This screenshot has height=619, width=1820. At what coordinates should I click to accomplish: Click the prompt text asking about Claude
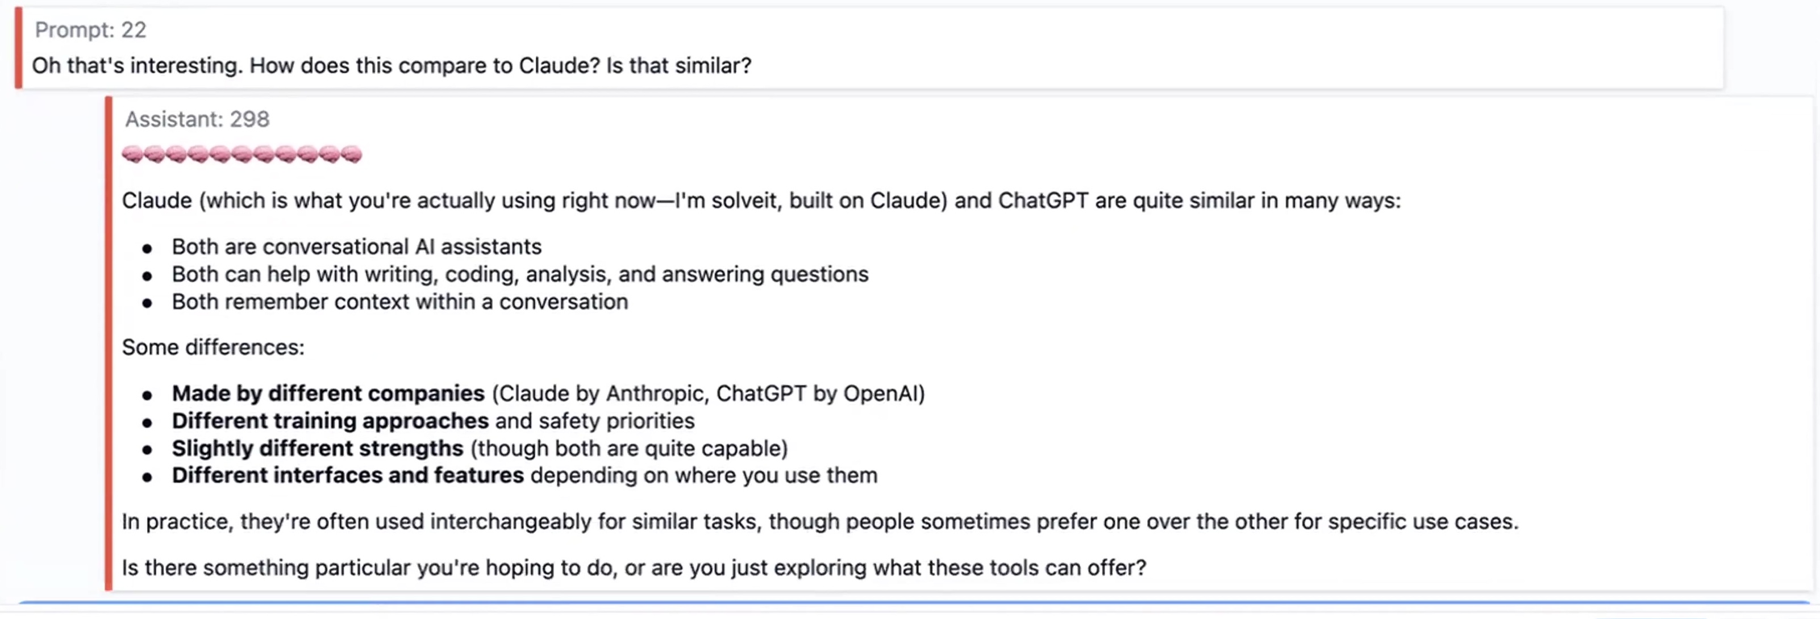pyautogui.click(x=392, y=66)
